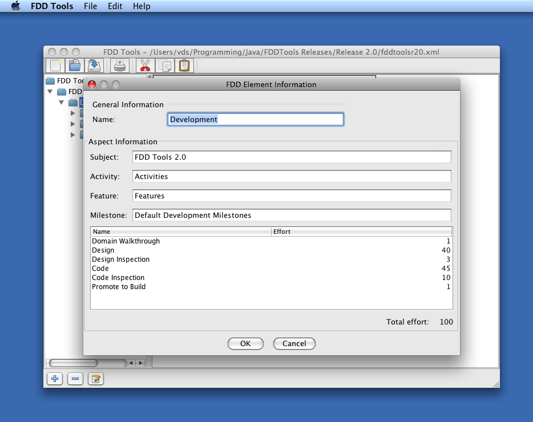Click the remove element minus button
This screenshot has height=422, width=533.
[75, 379]
